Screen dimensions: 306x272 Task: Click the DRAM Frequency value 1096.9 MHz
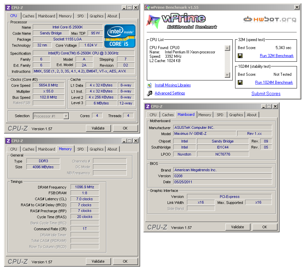click(85, 187)
